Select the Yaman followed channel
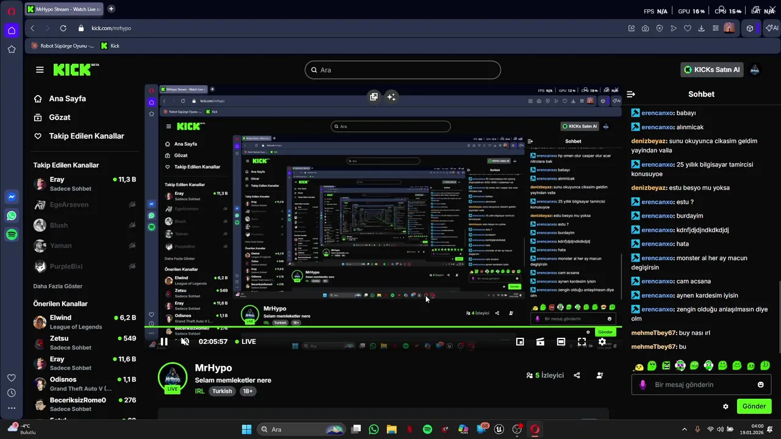 click(x=85, y=246)
